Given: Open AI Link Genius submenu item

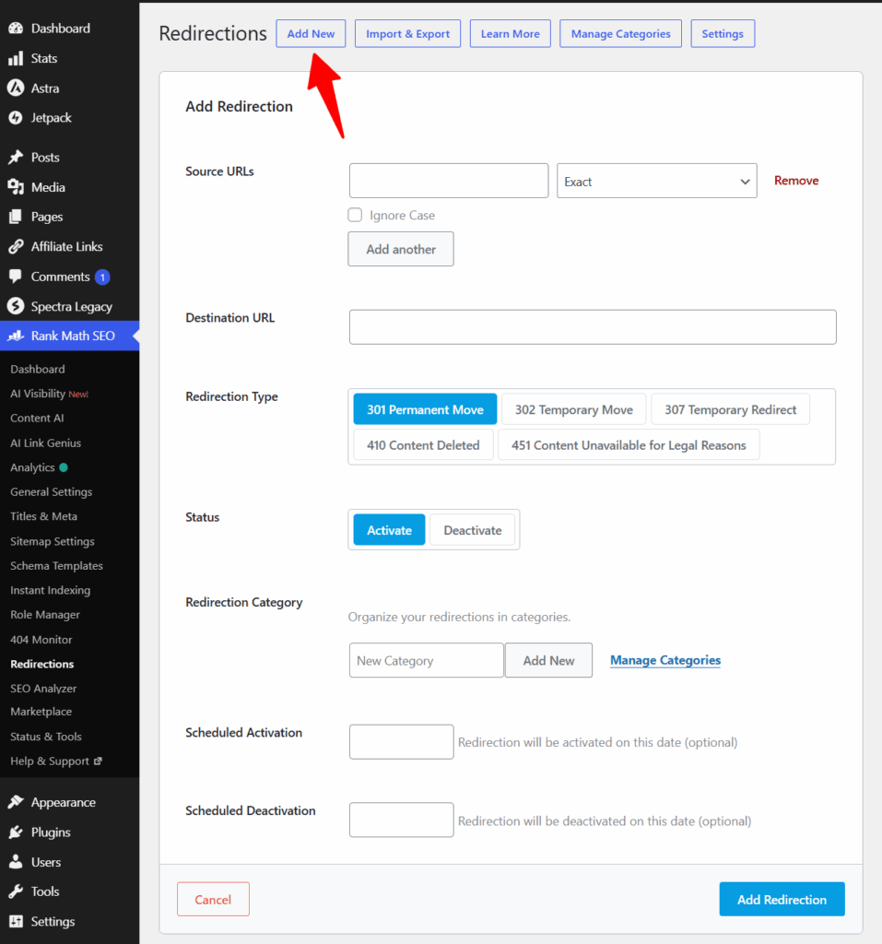Looking at the screenshot, I should (46, 442).
